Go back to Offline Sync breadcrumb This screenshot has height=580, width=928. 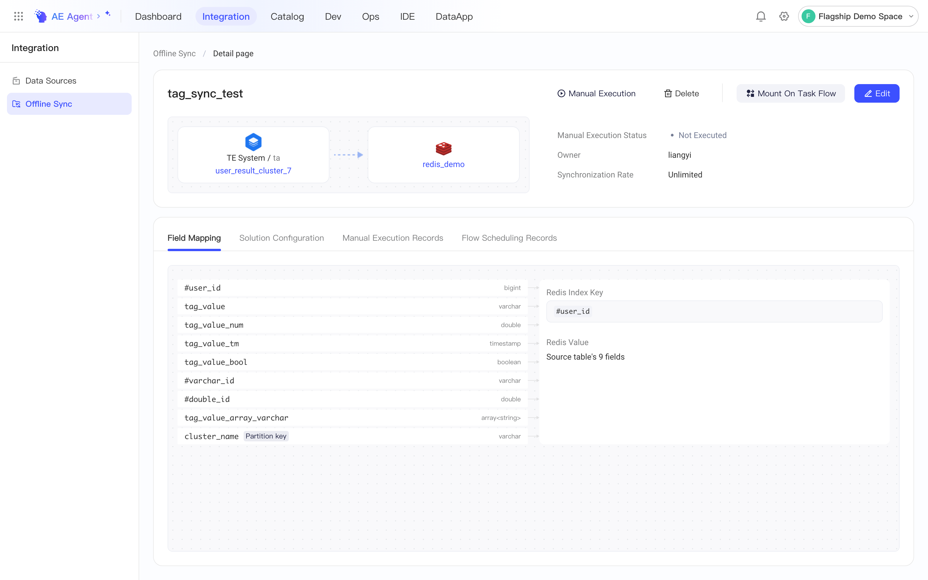click(174, 54)
